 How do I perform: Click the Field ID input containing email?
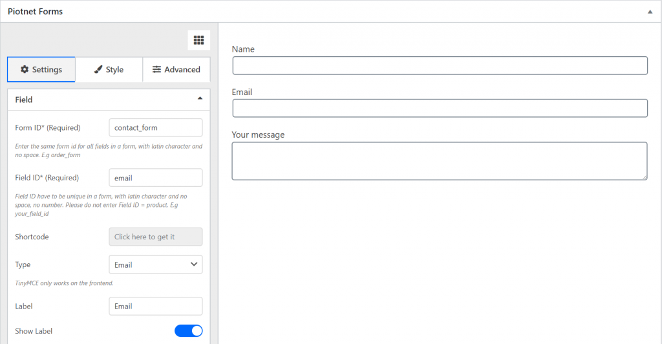[x=156, y=178]
